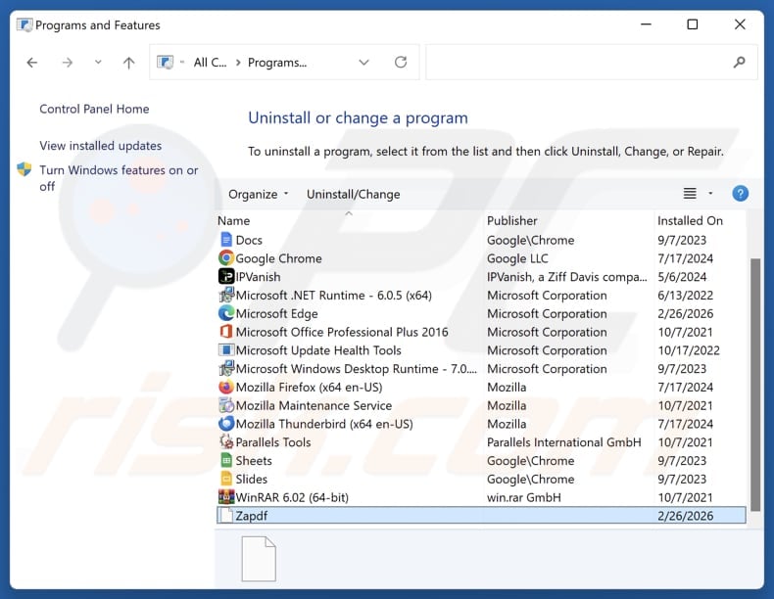Click the IPVanish program icon
This screenshot has height=599, width=774.
click(226, 276)
